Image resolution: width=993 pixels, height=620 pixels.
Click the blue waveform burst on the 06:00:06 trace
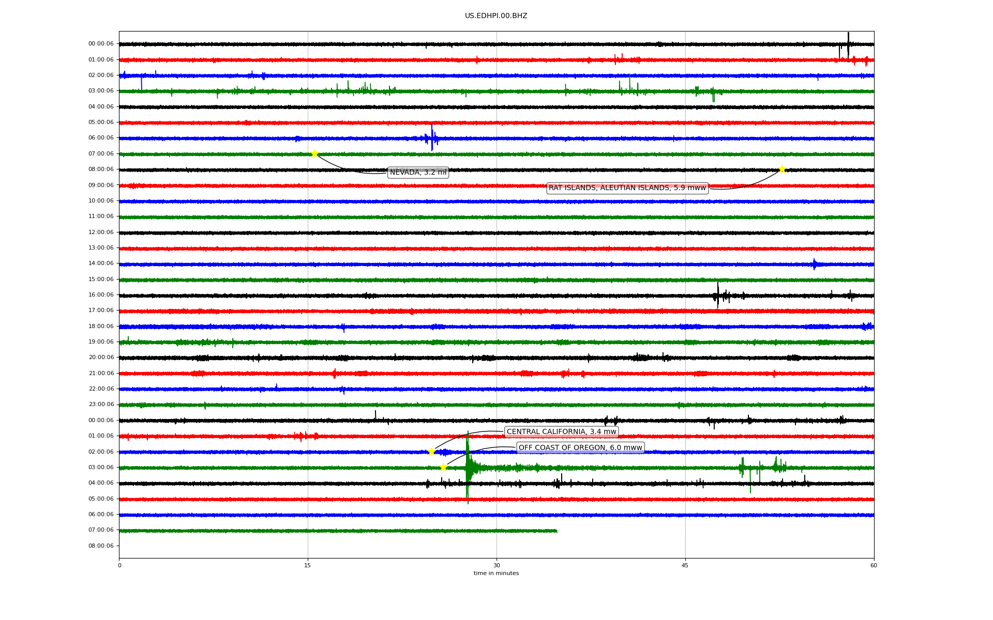pyautogui.click(x=432, y=138)
